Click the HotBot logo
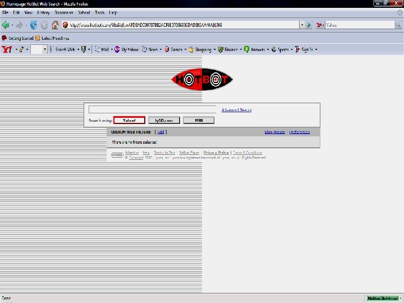The height and width of the screenshot is (303, 404). coord(202,79)
